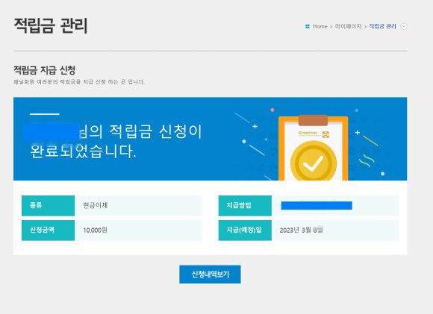Click the 지급(예정)일 label cell
This screenshot has height=314, width=433.
point(245,230)
